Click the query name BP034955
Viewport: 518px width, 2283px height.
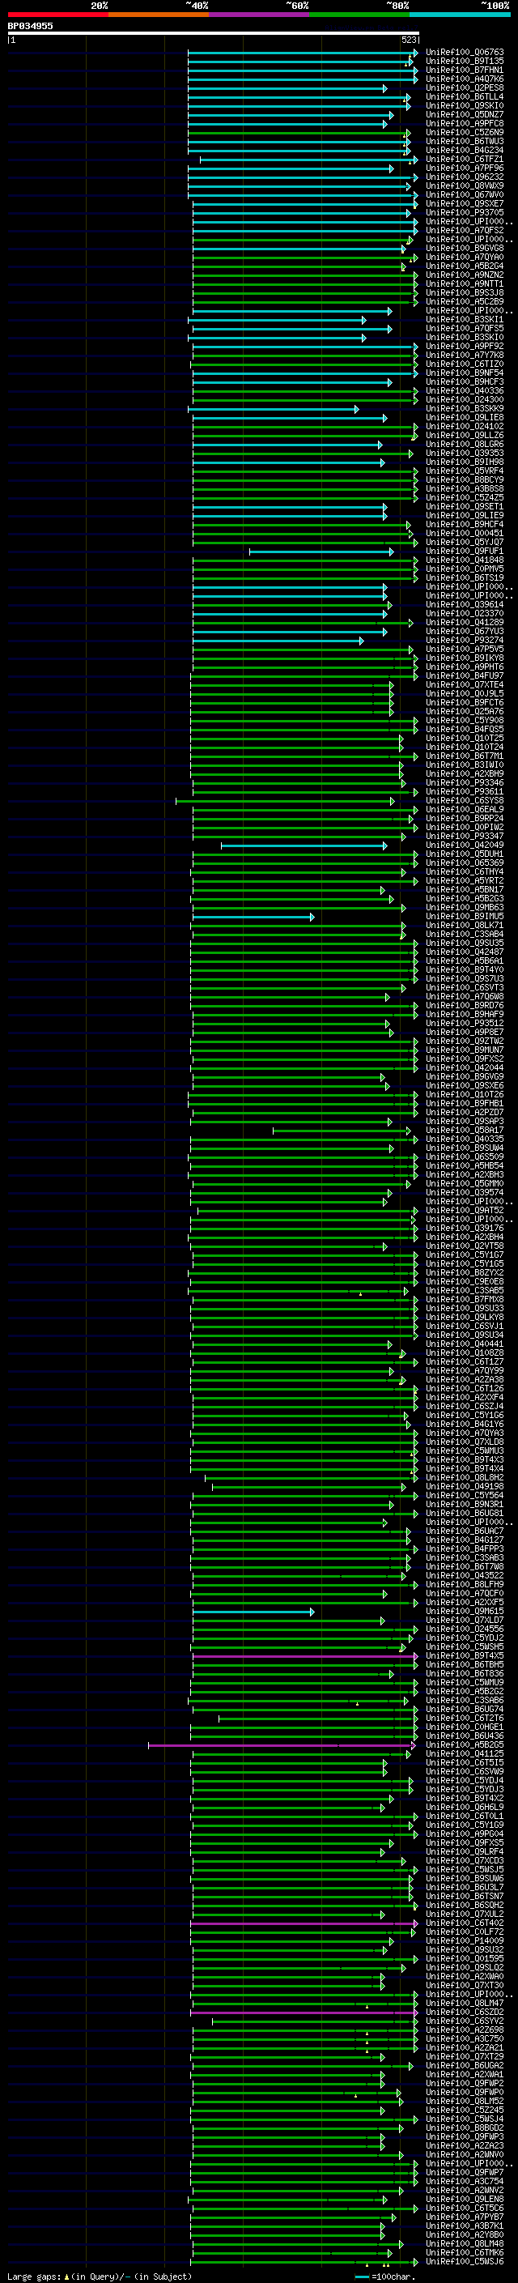click(30, 26)
